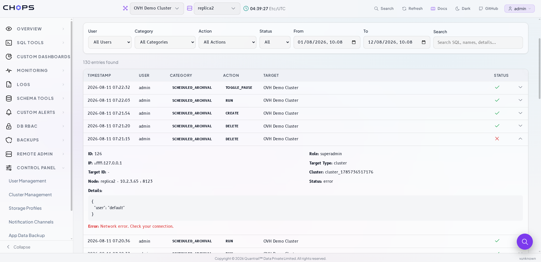Expand the CREATE entry details
This screenshot has width=541, height=262.
[520, 113]
